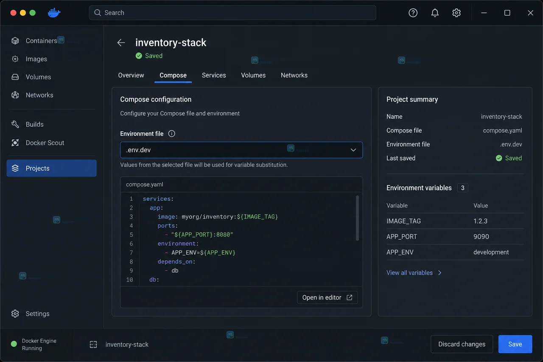Click the chevron next to View all variables

pyautogui.click(x=439, y=273)
